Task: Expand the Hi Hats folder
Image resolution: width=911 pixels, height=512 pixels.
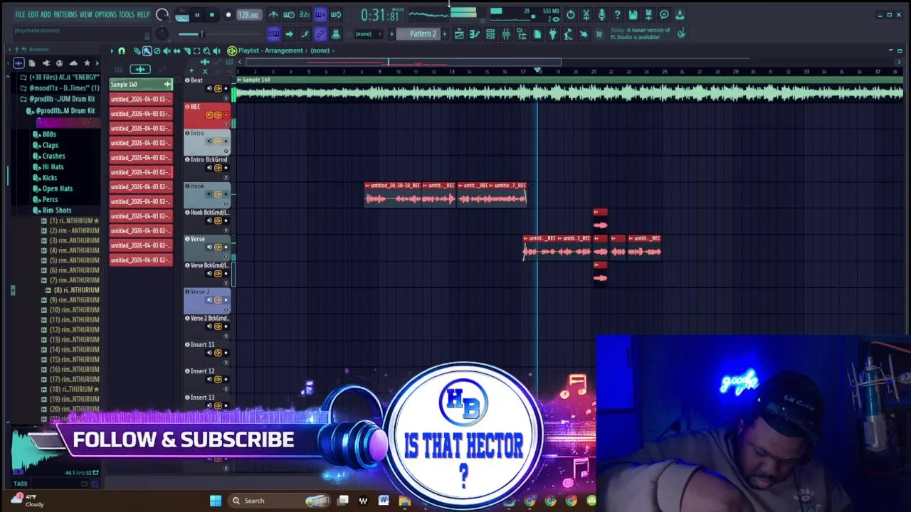Action: 53,166
